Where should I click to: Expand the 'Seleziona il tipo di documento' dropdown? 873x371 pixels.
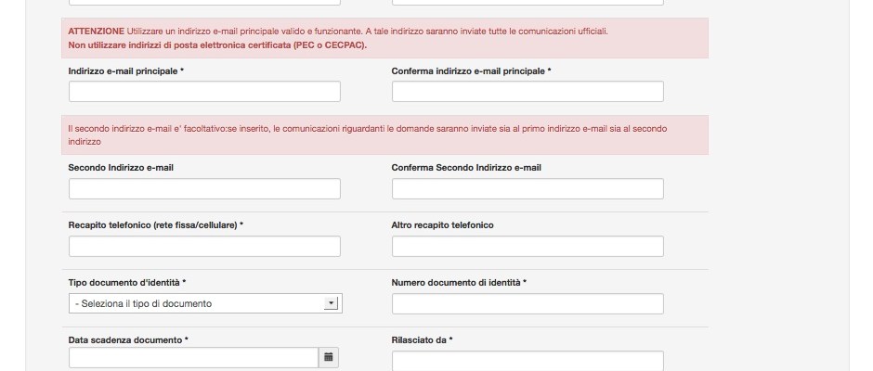click(x=205, y=303)
